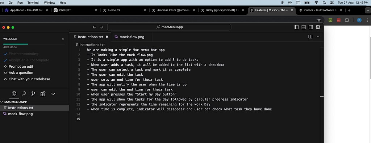
Task: Toggle the AI pane layout icon
Action: tap(310, 27)
